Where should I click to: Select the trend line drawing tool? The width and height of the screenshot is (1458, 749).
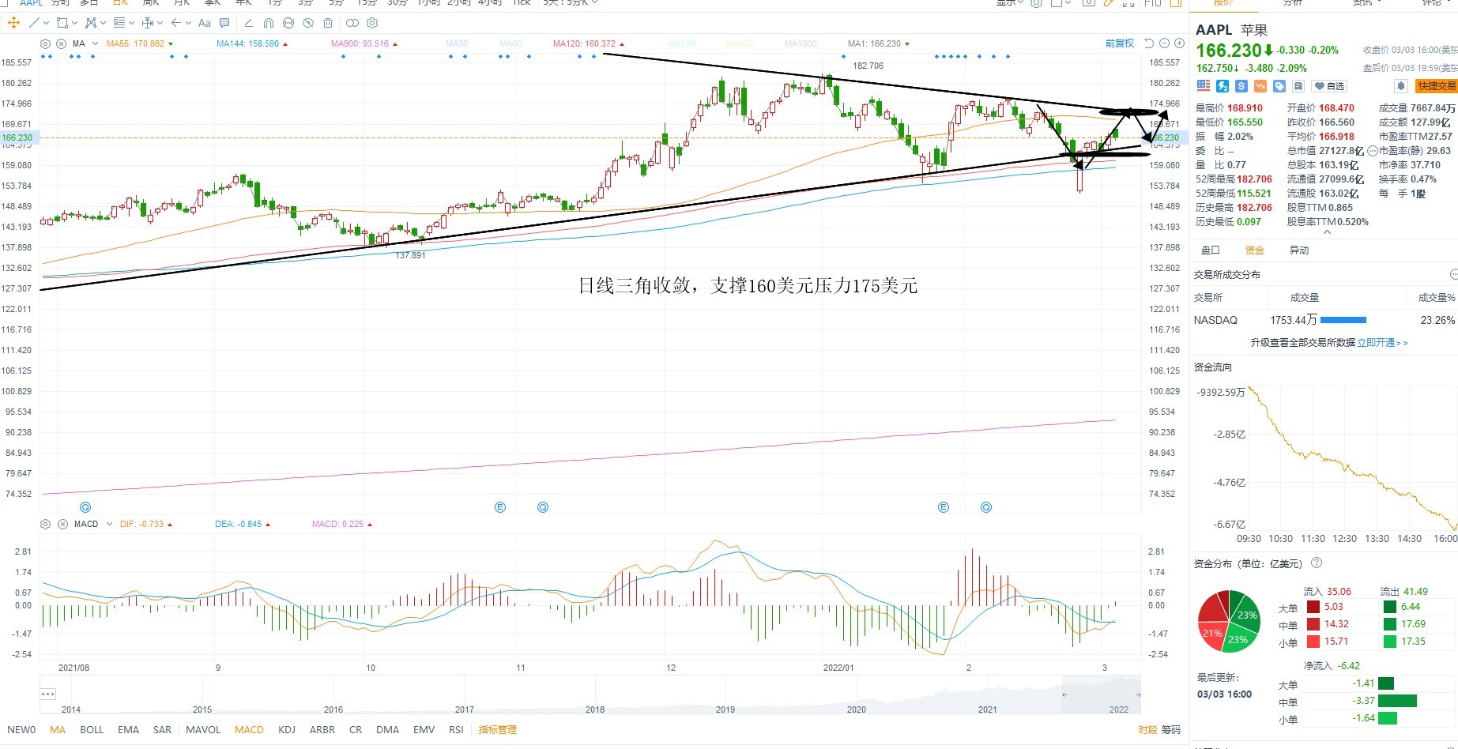pyautogui.click(x=34, y=23)
